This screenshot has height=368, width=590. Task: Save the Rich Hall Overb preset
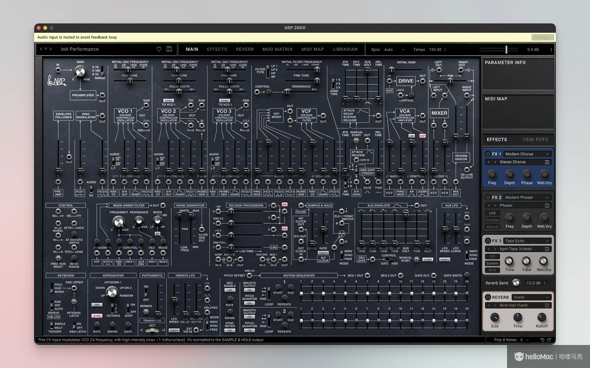547,305
